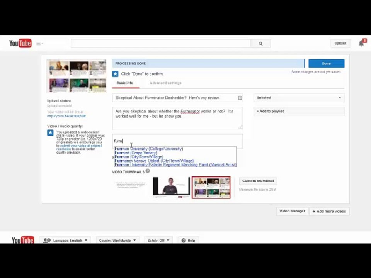Edit the video title field
The width and height of the screenshot is (371, 278).
coord(177,98)
